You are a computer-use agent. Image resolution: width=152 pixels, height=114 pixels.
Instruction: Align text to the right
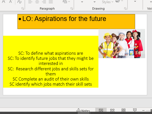[44, 2]
